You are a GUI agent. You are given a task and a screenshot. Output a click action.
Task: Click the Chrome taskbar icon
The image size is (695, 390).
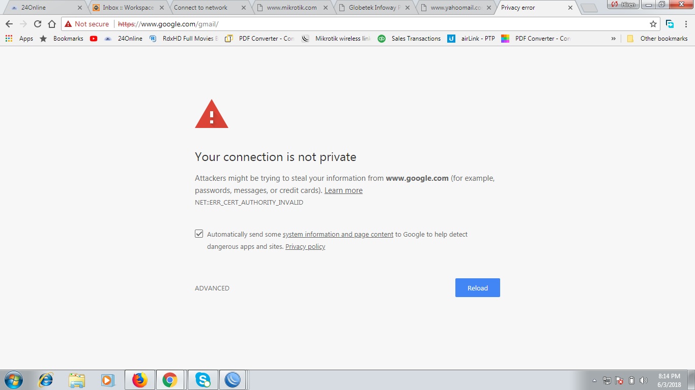coord(170,380)
